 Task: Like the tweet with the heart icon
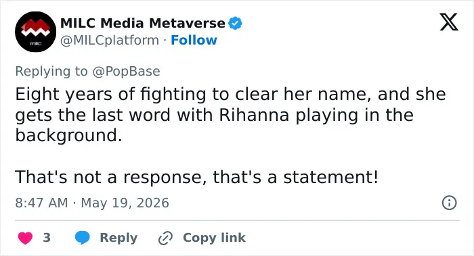coord(26,238)
